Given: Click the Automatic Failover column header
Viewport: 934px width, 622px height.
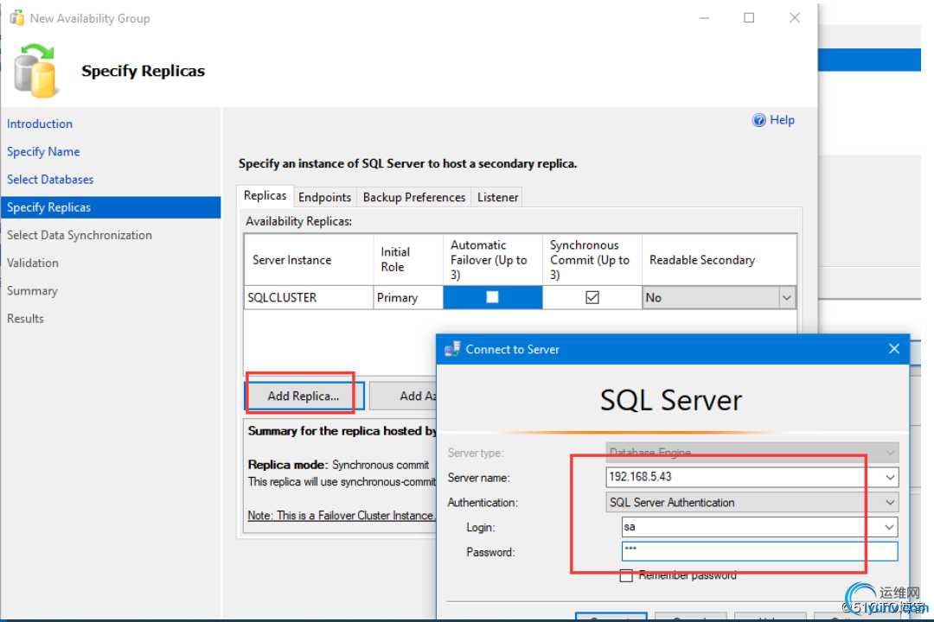Looking at the screenshot, I should click(493, 260).
